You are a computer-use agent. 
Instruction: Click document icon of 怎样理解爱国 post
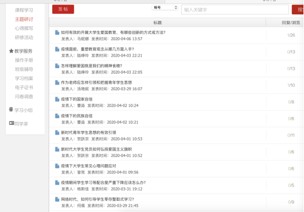[x=57, y=66]
